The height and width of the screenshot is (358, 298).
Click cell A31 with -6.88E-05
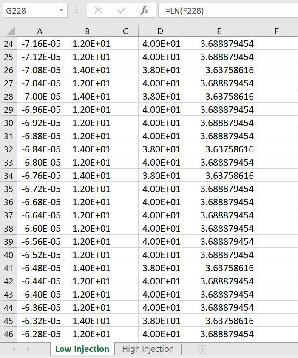coord(40,136)
